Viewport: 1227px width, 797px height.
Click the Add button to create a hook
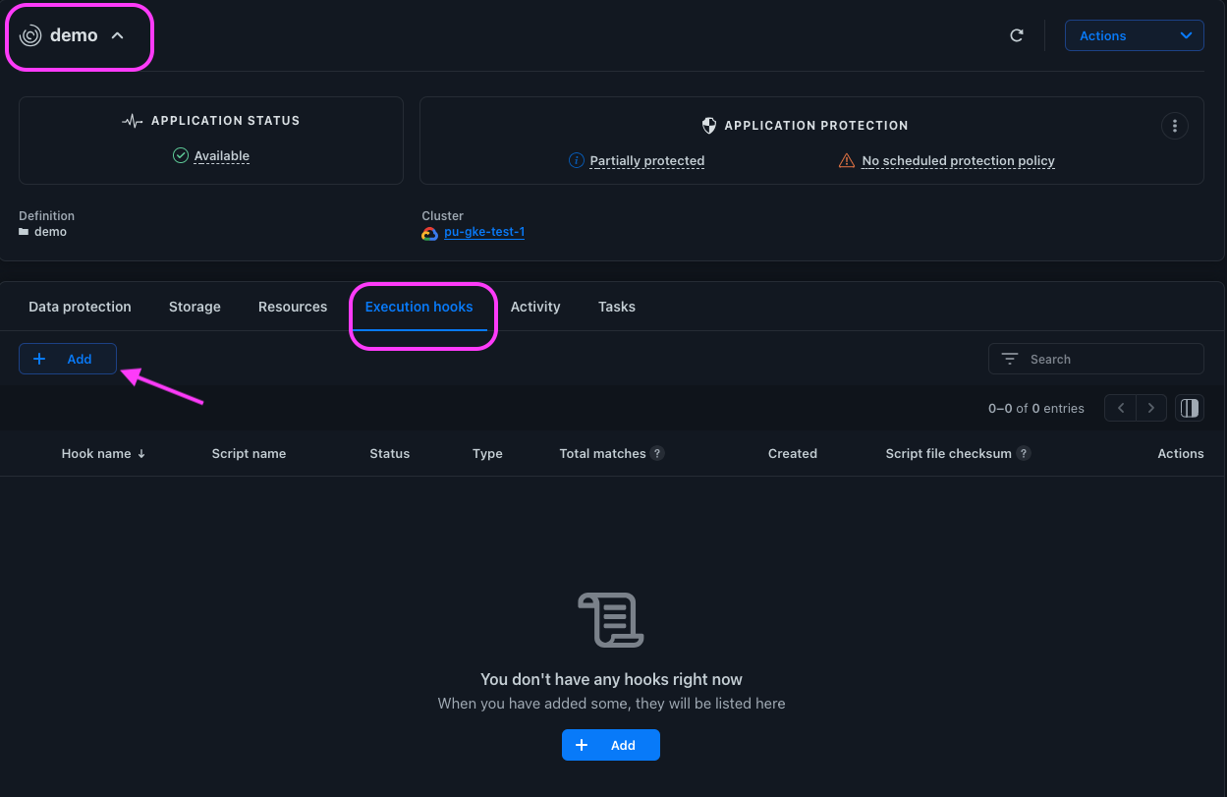67,358
